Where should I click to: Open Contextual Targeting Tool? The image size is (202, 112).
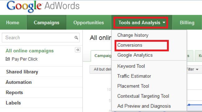(x=143, y=96)
